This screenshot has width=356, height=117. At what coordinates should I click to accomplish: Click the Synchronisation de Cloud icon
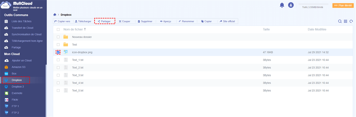pyautogui.click(x=6, y=34)
